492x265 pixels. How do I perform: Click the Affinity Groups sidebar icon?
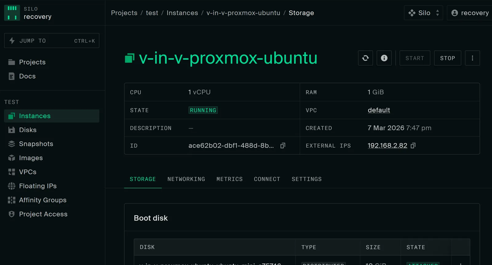pos(11,200)
